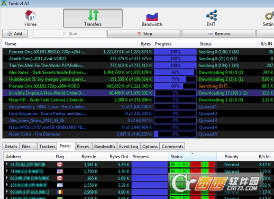Click the Searching DHT status text
Screen dimensions: 274x199
coord(215,86)
